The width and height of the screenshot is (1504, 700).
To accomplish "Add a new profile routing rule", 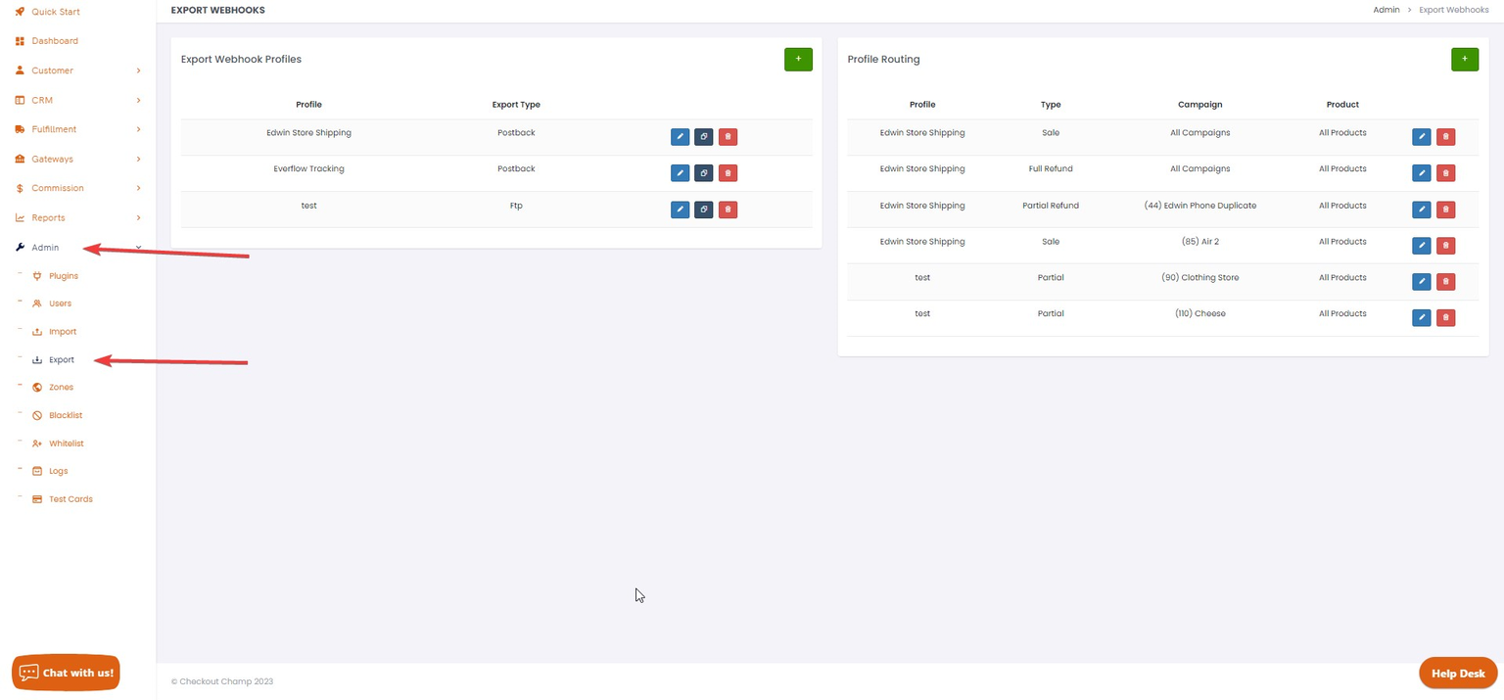I will pos(1464,59).
